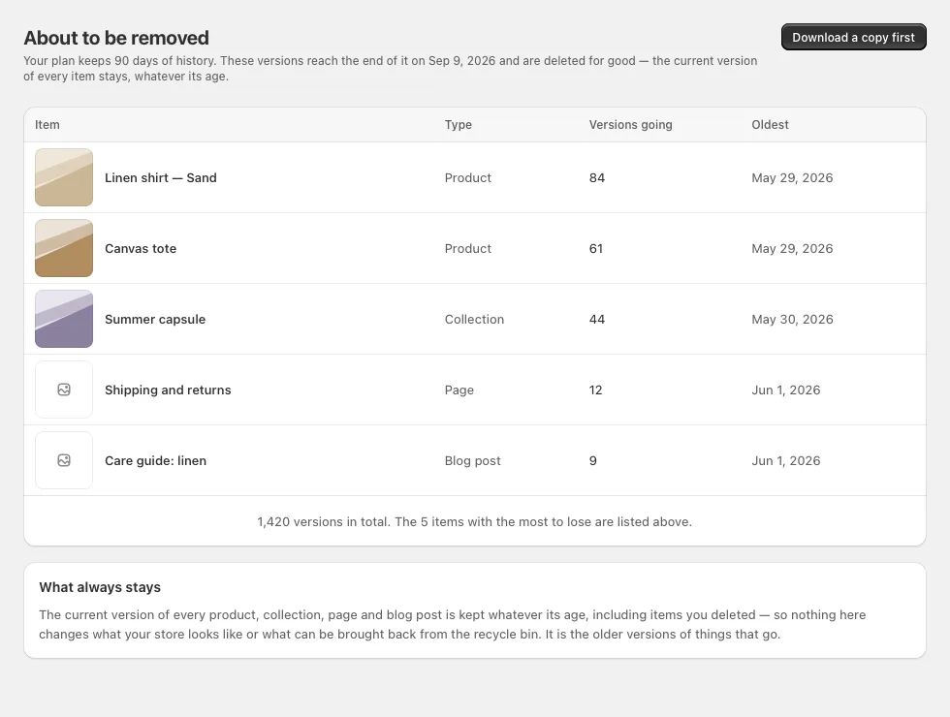Click the May 30, 2026 oldest date

click(793, 319)
